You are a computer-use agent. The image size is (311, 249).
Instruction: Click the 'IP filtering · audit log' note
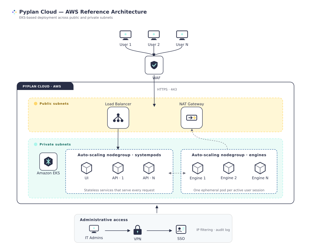213,230
